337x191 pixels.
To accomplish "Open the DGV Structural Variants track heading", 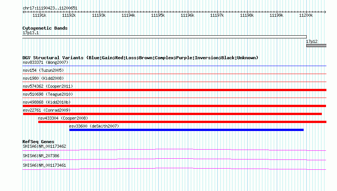I will (140, 58).
